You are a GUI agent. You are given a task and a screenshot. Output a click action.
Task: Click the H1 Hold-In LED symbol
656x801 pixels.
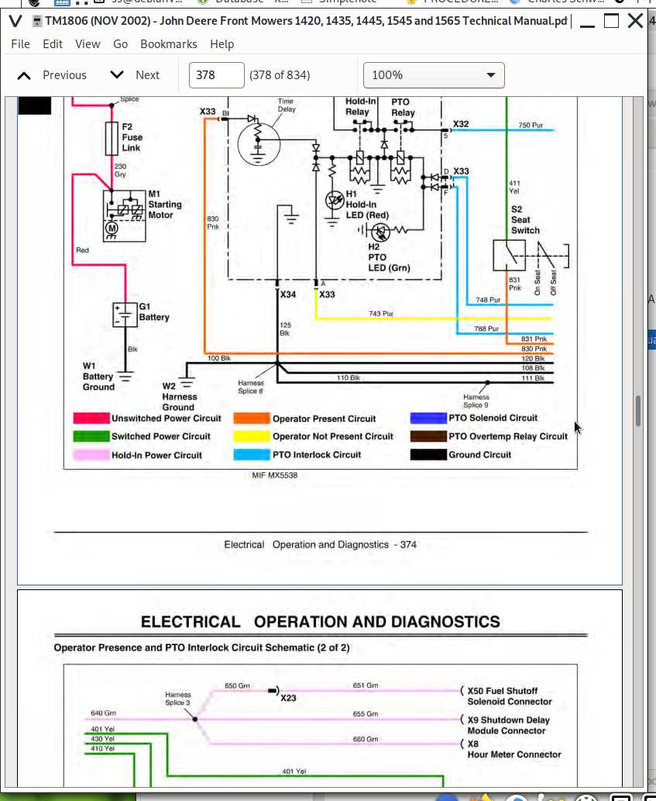click(335, 201)
